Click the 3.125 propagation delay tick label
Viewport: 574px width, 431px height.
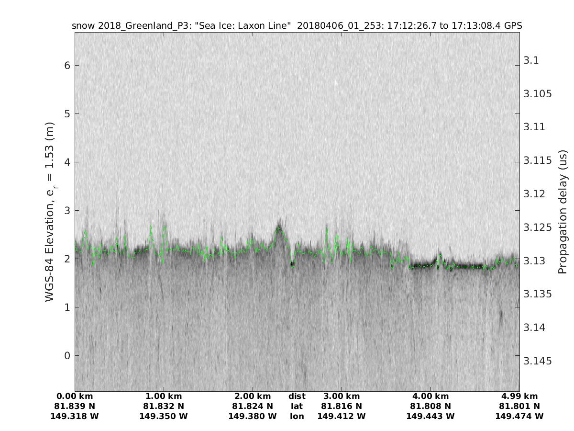pyautogui.click(x=538, y=227)
